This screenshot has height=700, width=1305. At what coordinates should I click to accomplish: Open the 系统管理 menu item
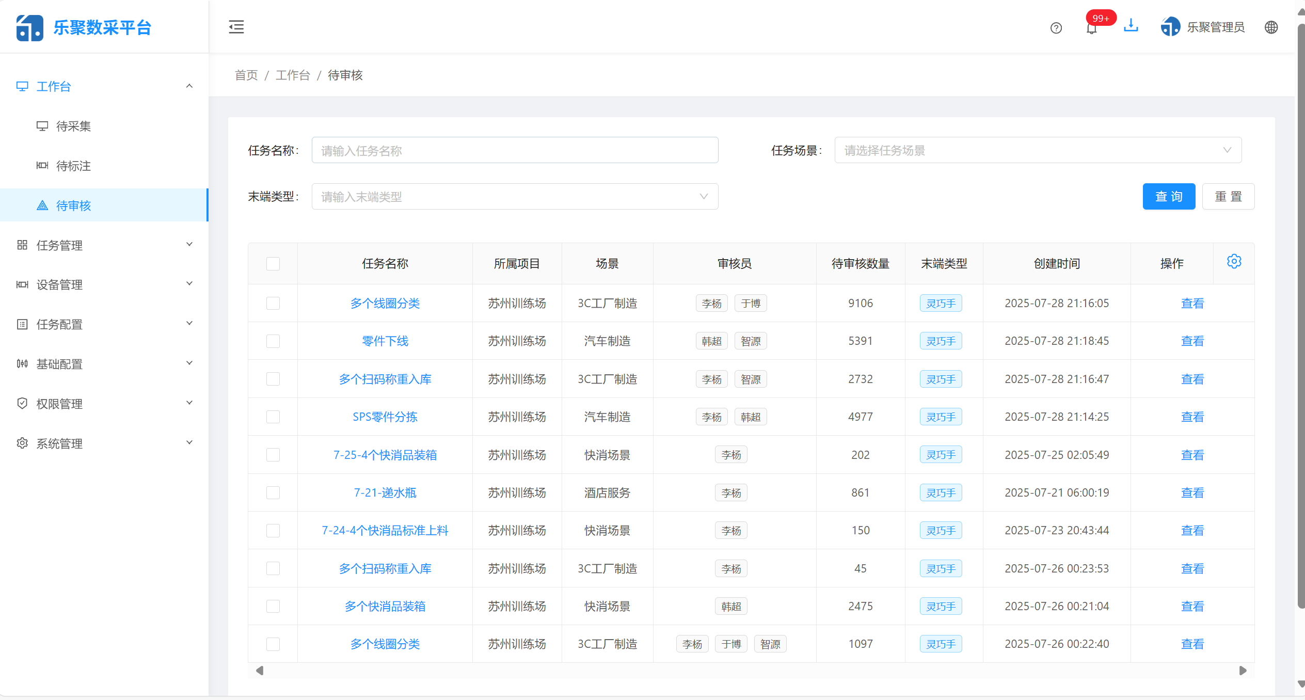59,443
